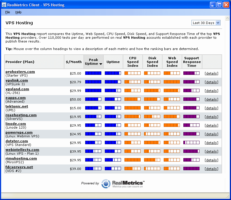Click the VPS Hosting page heading
The height and width of the screenshot is (200, 231).
[x=19, y=23]
